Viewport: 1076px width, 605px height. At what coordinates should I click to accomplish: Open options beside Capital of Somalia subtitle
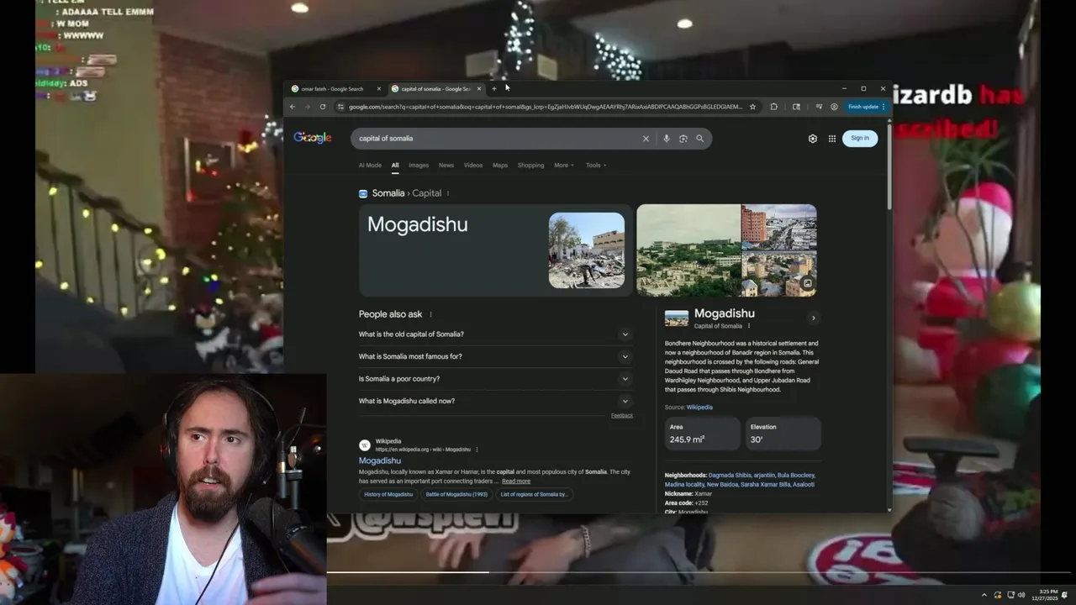click(x=748, y=326)
